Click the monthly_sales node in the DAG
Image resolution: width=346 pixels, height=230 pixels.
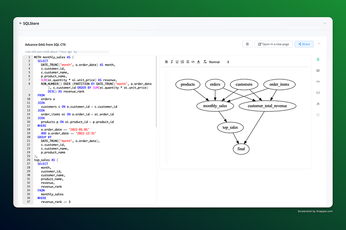(215, 106)
